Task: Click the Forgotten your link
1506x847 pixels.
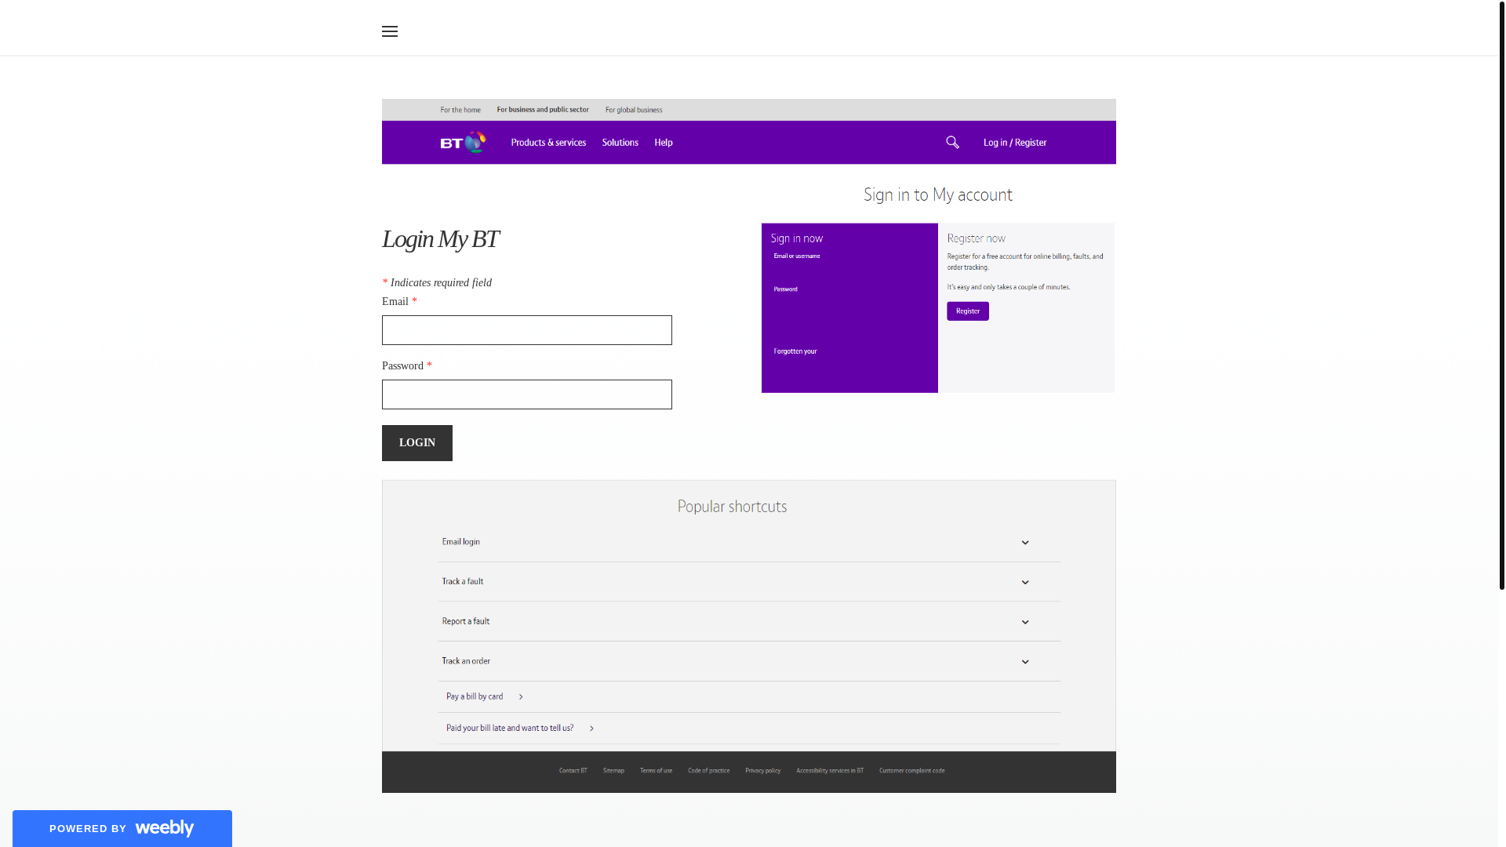Action: click(x=795, y=351)
